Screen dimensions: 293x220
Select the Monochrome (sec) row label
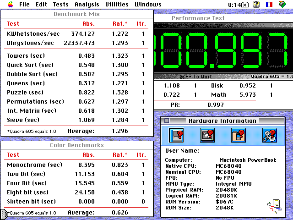tap(35, 165)
